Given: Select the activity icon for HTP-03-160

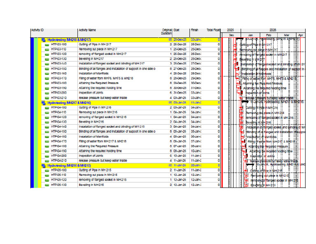Looking at the screenshot, I should point(47,74).
